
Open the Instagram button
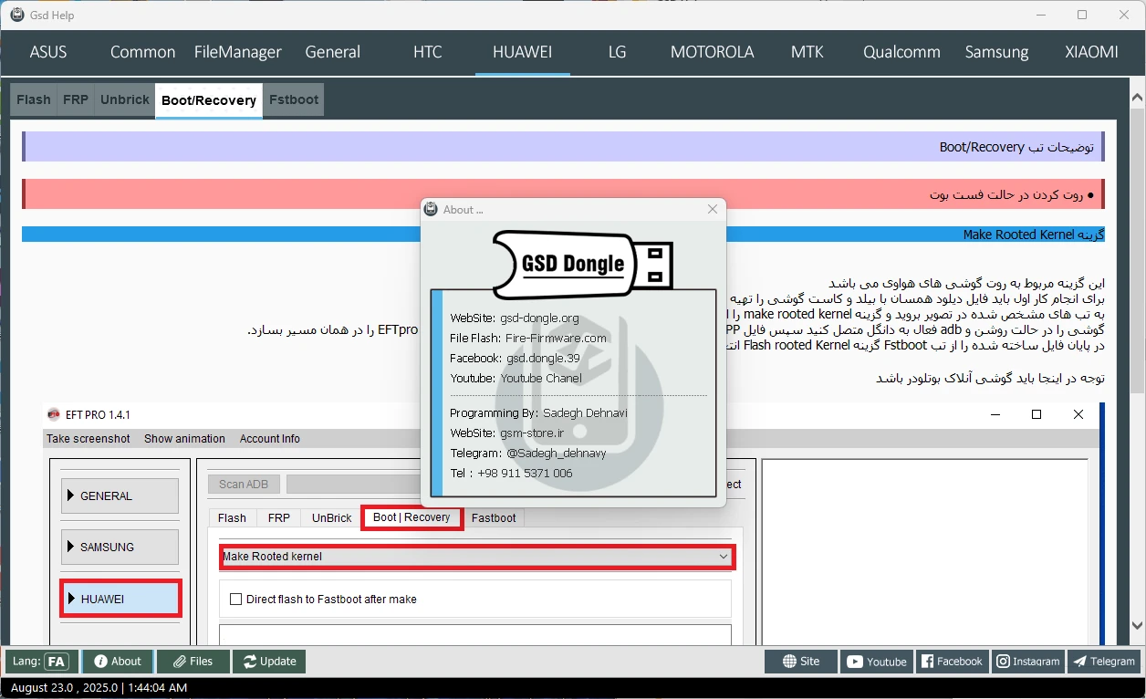[1027, 662]
